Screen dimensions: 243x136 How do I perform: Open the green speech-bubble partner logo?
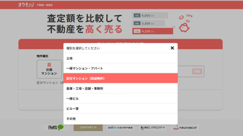click(x=56, y=127)
